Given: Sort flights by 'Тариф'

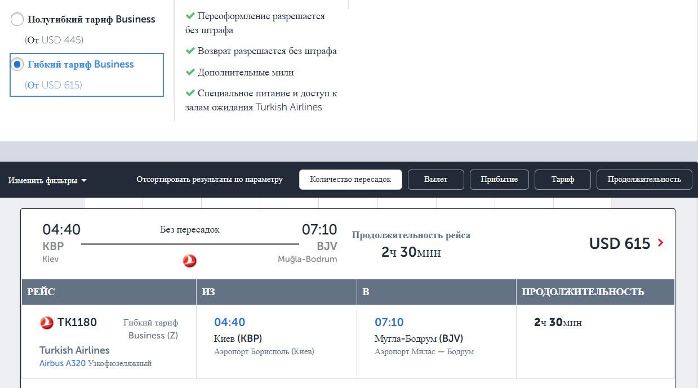Looking at the screenshot, I should [562, 179].
